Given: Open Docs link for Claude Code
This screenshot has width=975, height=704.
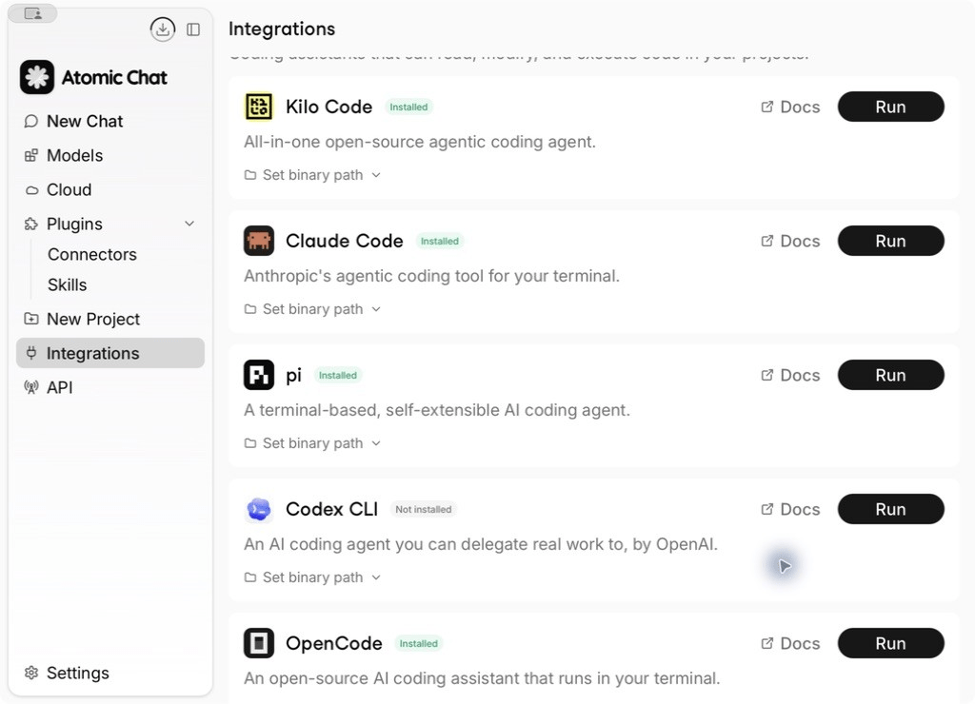Looking at the screenshot, I should [790, 241].
